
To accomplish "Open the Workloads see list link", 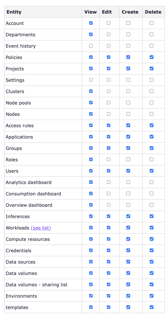I will coord(41,228).
